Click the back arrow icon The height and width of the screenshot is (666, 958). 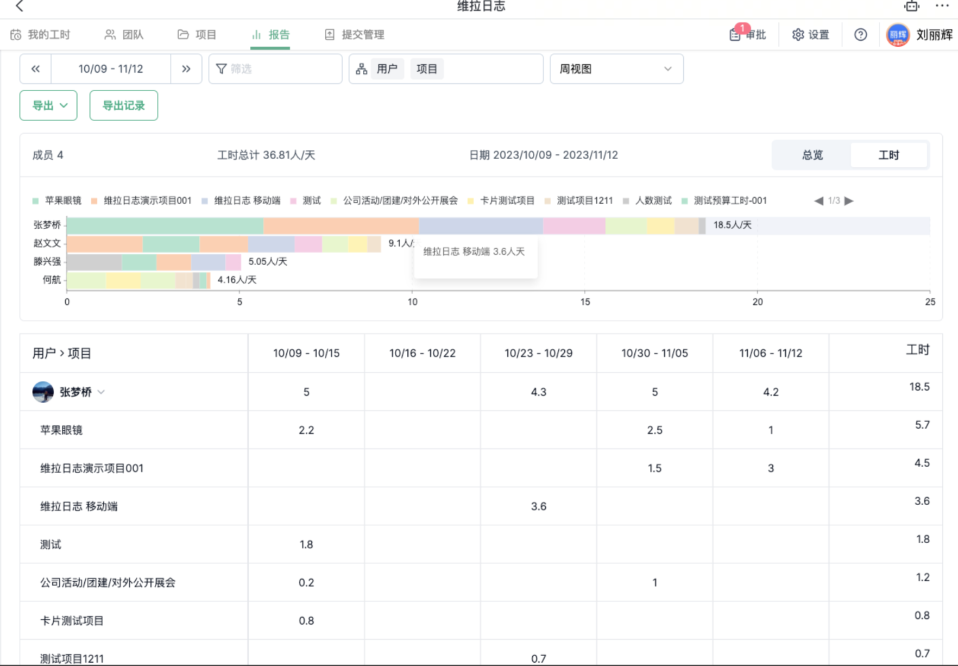click(20, 7)
